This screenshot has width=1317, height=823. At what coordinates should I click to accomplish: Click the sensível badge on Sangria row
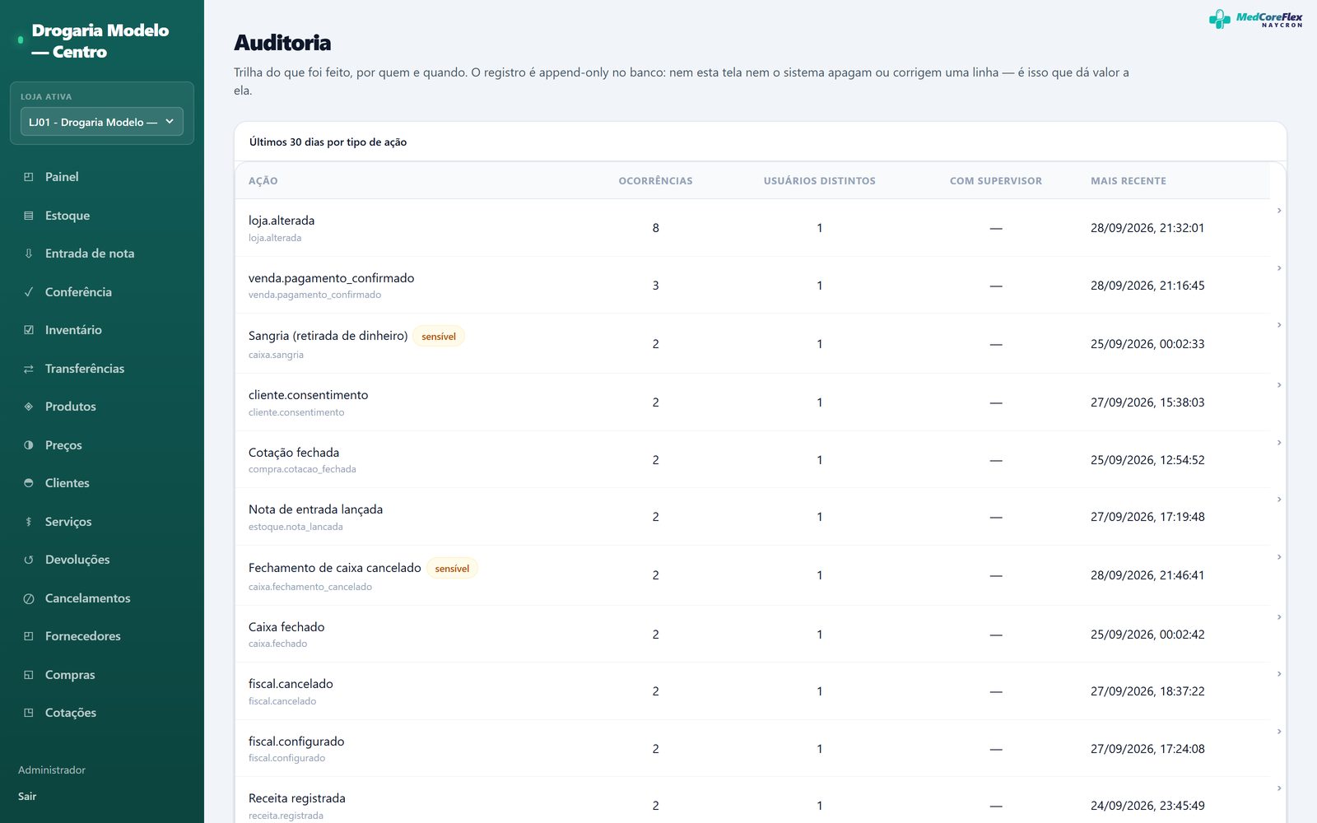pos(439,337)
